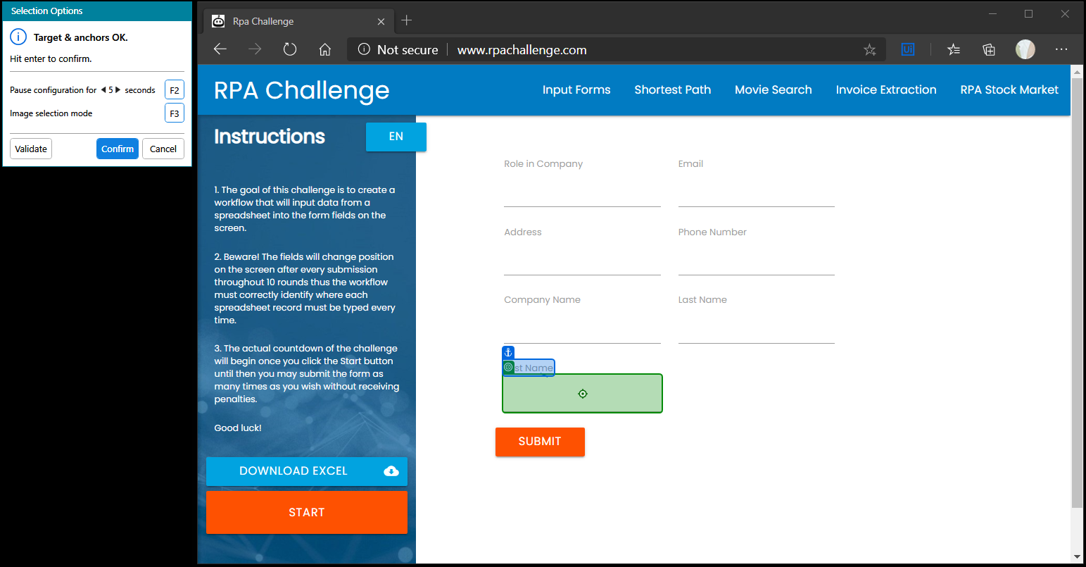Go back in the browser

tap(220, 49)
